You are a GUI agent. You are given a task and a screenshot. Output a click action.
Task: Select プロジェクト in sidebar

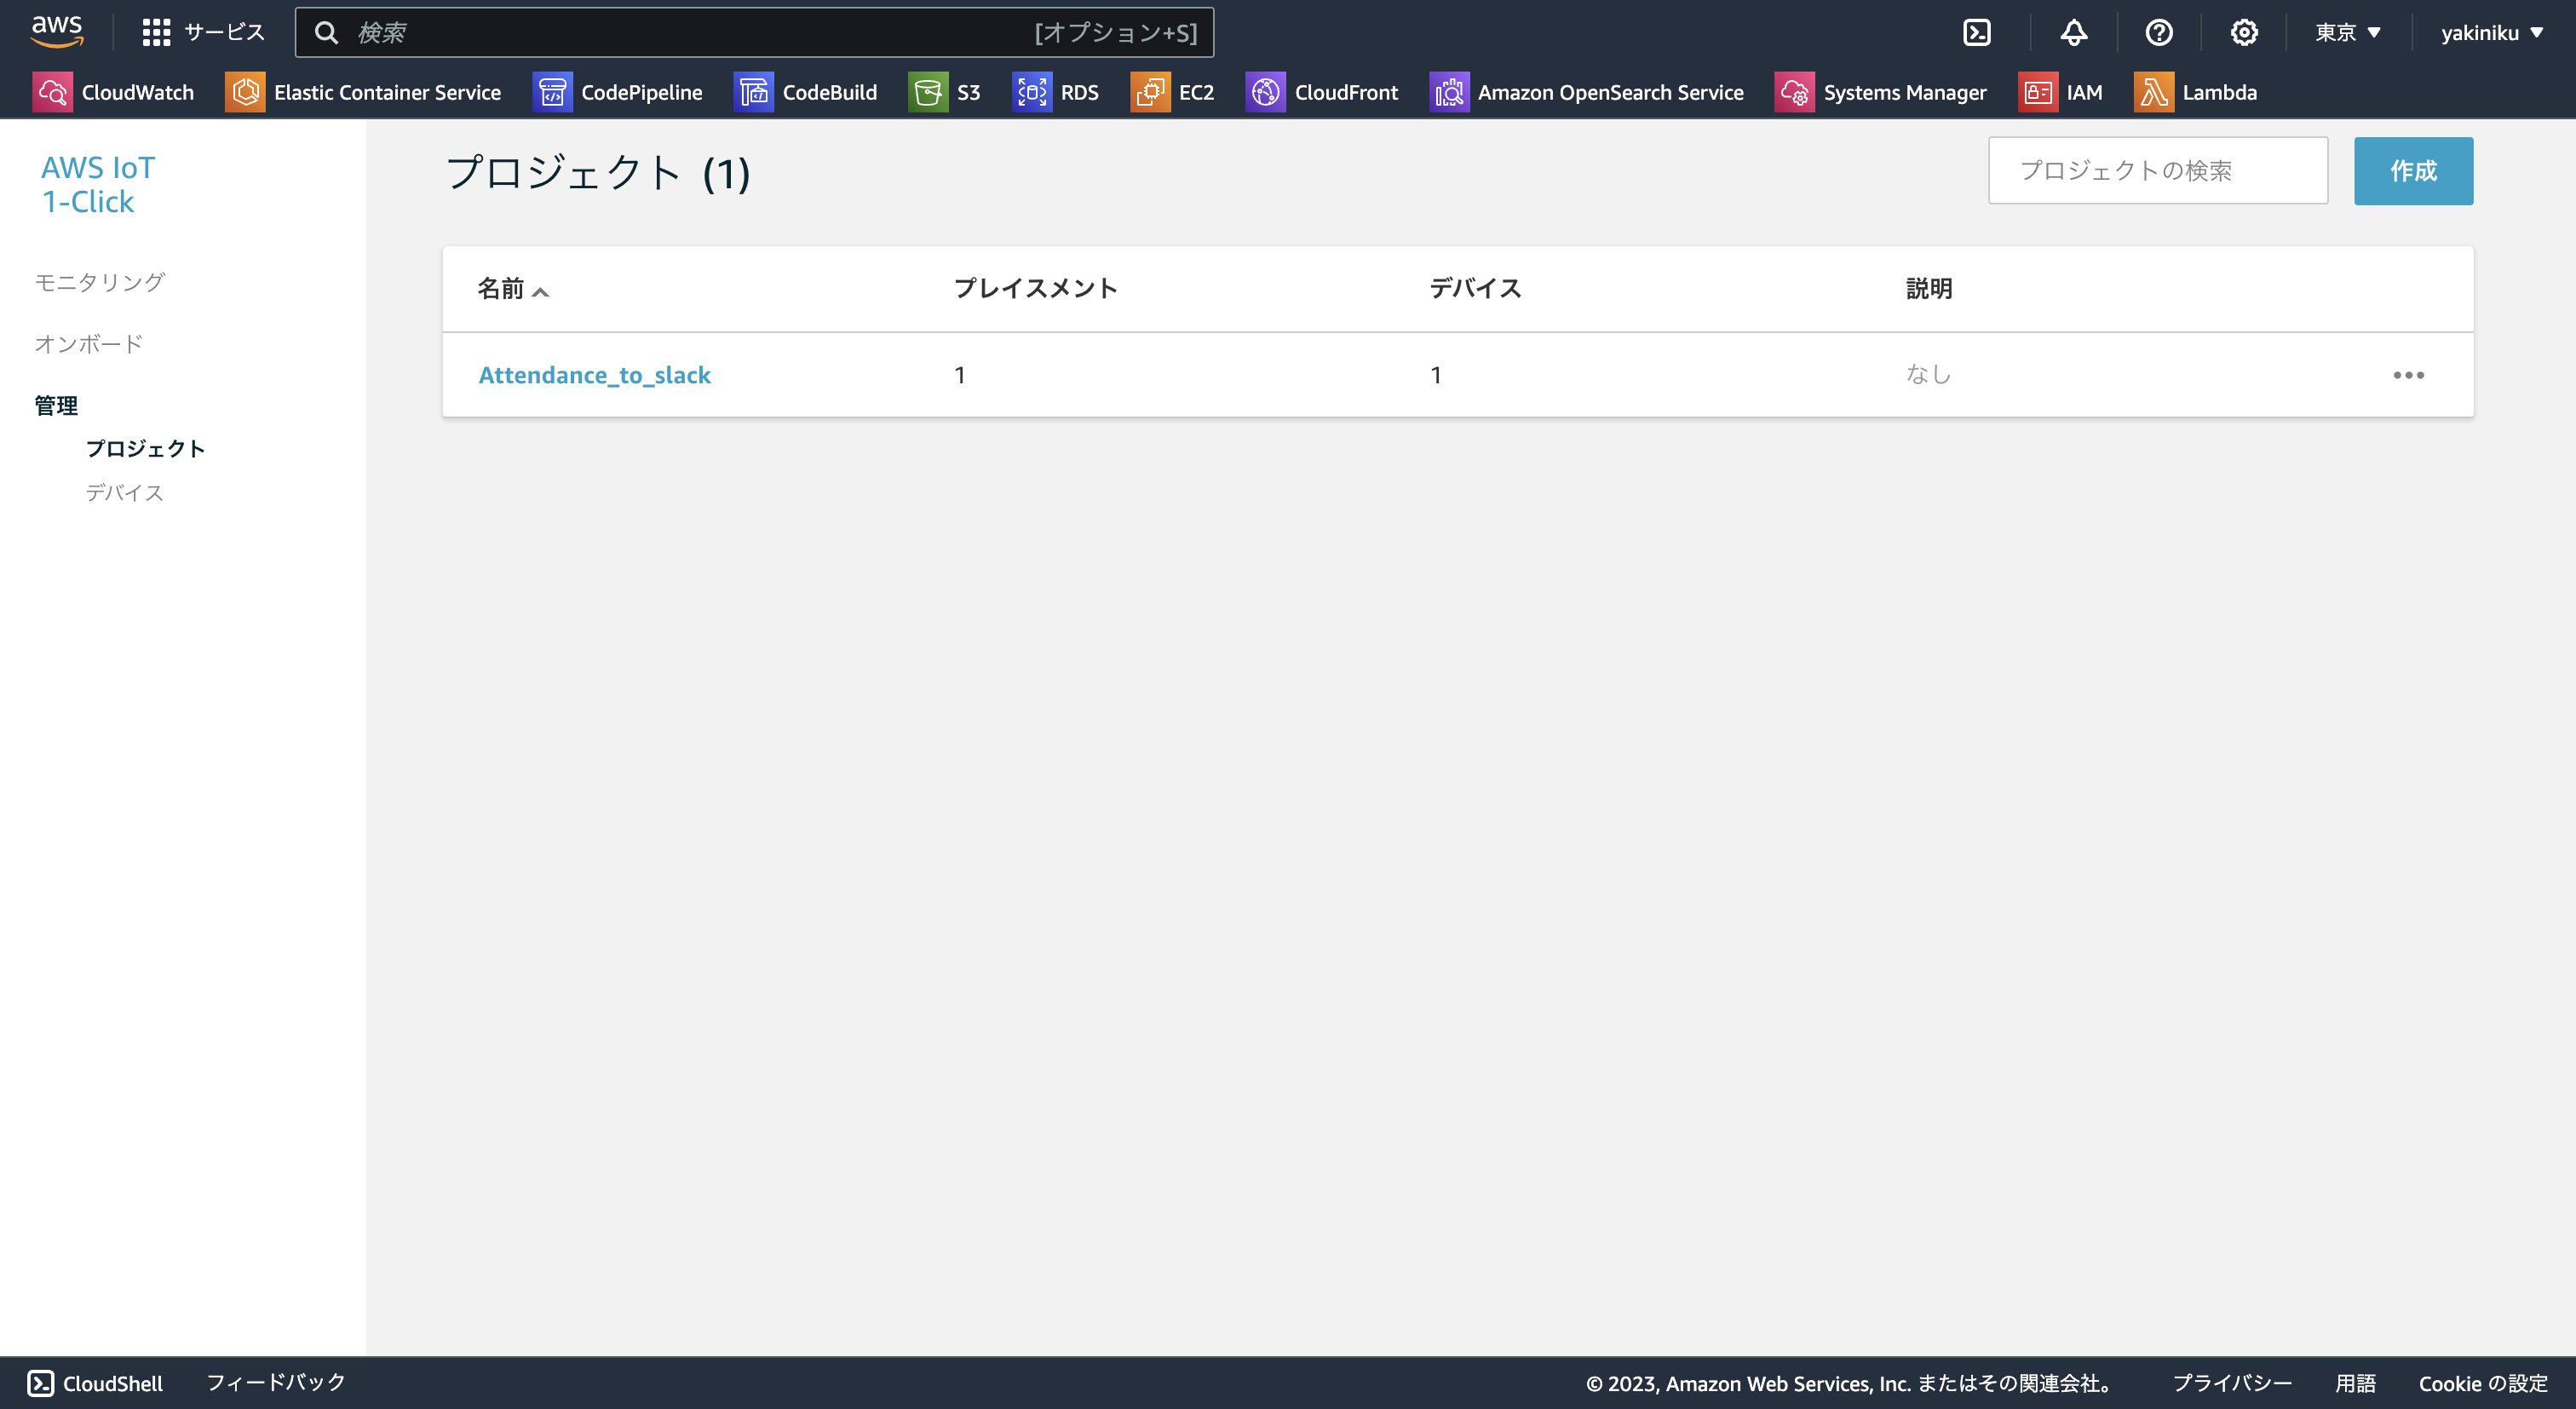click(146, 449)
